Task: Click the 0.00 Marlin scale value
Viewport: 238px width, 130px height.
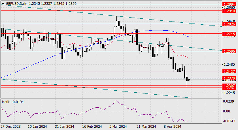Action: (x=226, y=111)
